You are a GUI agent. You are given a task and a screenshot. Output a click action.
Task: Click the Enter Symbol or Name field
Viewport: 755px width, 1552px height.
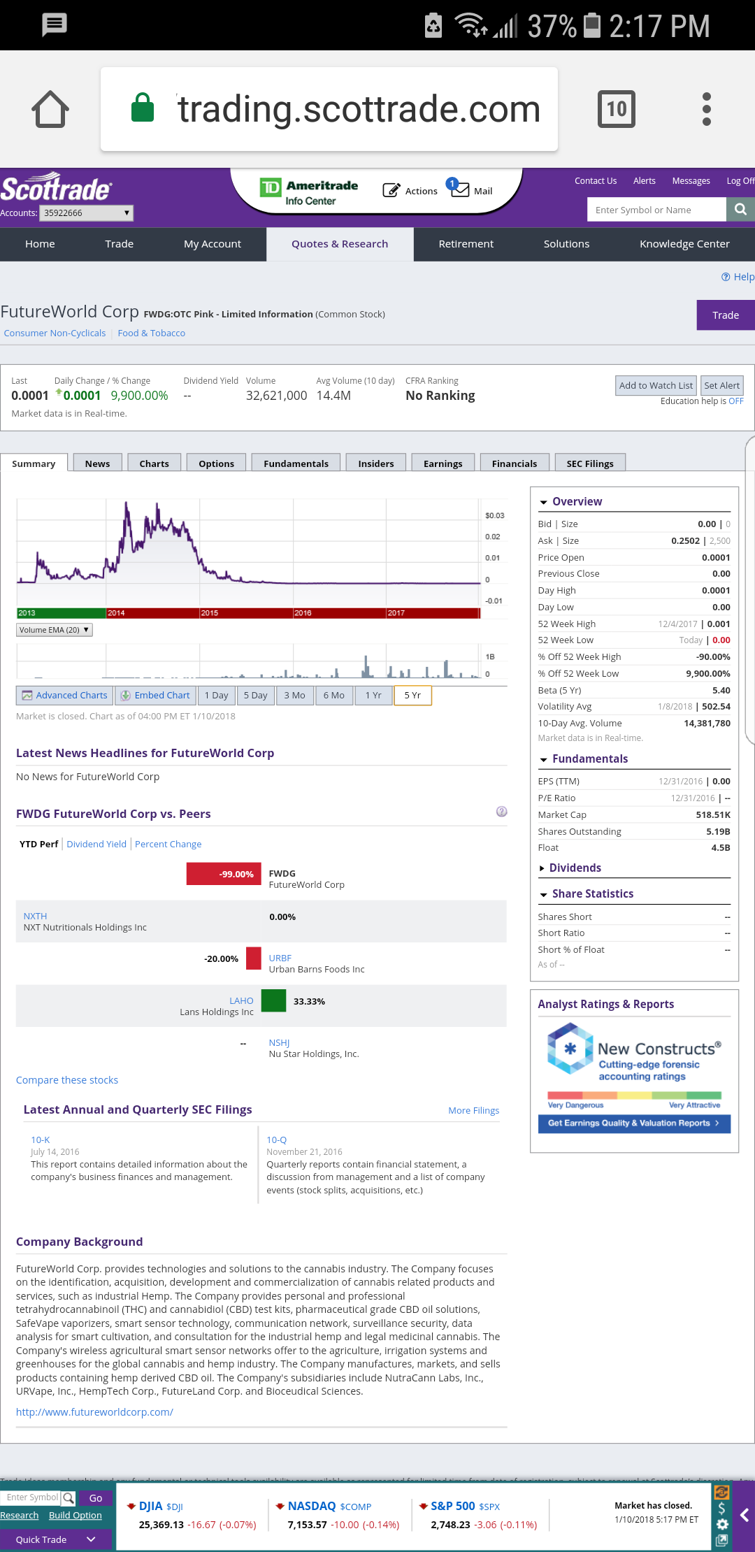(x=656, y=210)
